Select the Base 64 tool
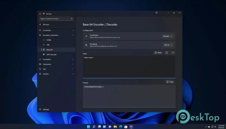Screen dimensions: 226x129 click(56, 50)
